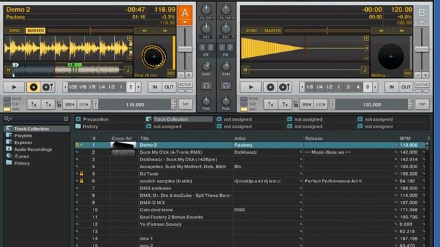Screen dimensions: 440x247
Task: Expand advanced panel under Deck B ACTIVE
Action: (x=422, y=91)
